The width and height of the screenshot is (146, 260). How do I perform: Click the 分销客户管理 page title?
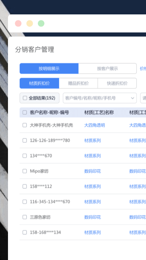(x=35, y=50)
